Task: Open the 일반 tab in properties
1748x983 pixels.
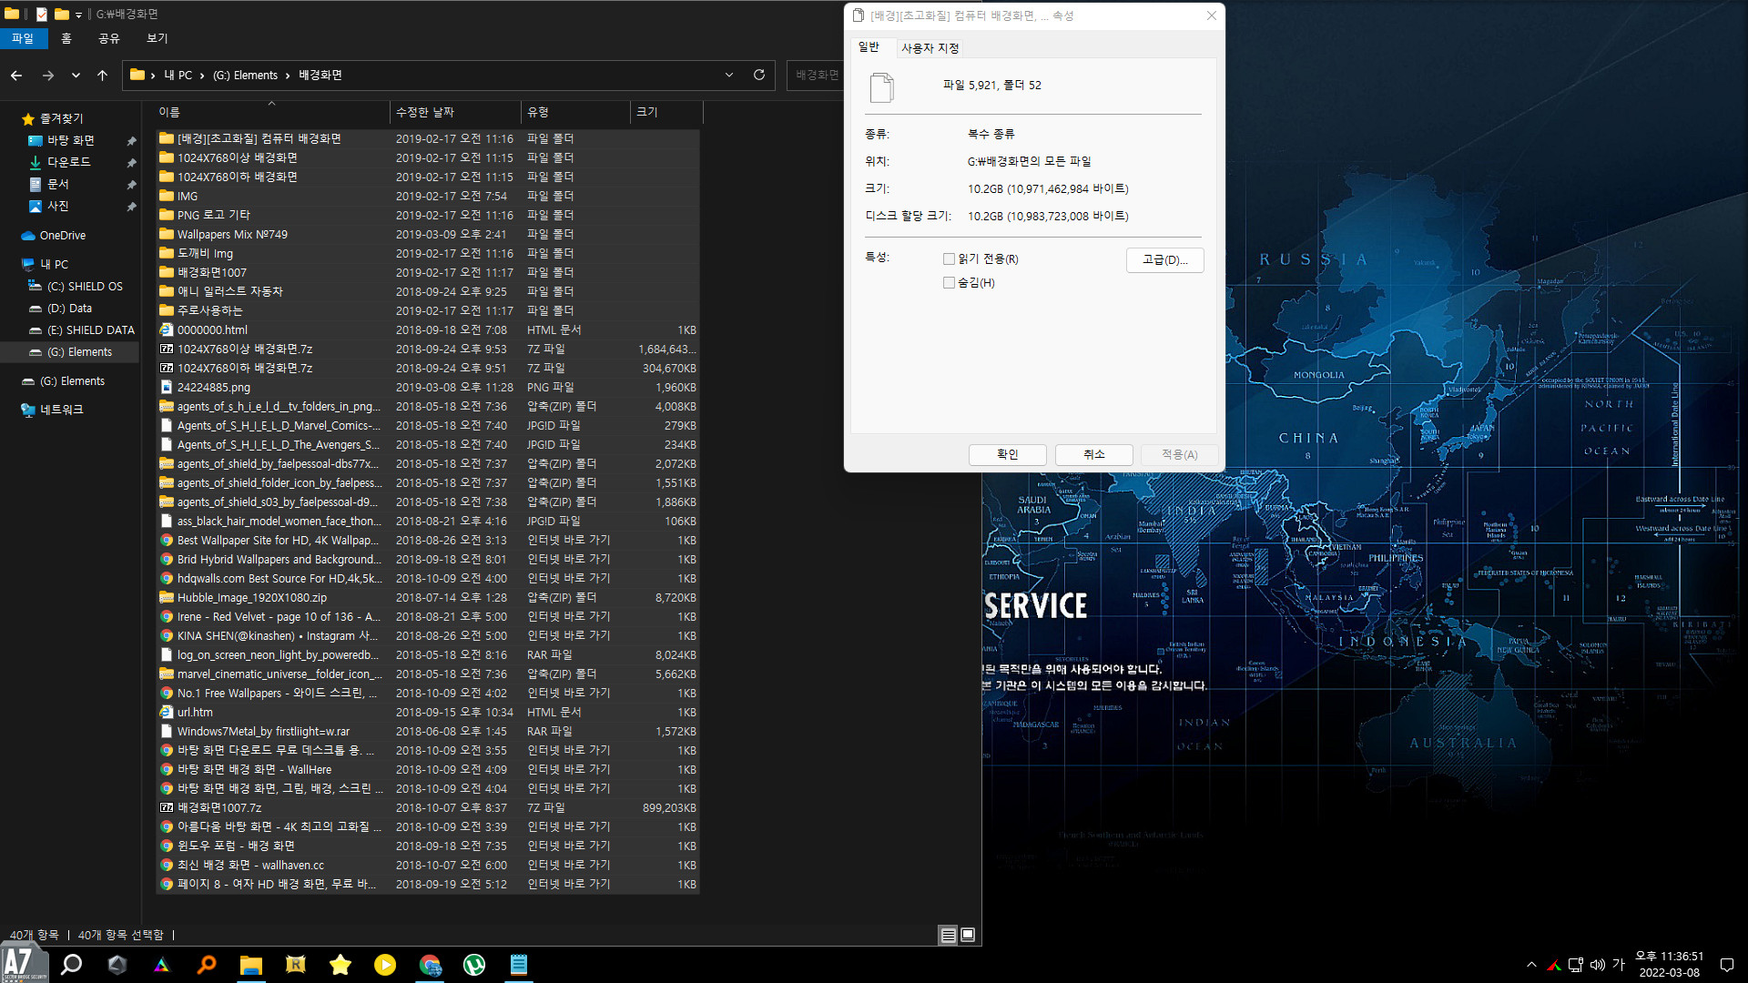Action: pos(869,47)
